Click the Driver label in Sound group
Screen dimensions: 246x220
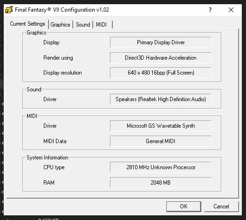[x=50, y=99]
